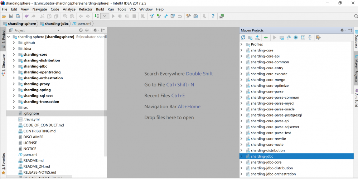Click the Save All icon in main toolbar
The height and width of the screenshot is (179, 358).
11,16
